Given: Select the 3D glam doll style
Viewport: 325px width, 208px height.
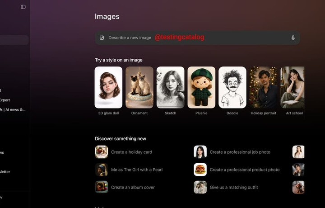Looking at the screenshot, I should coord(108,87).
